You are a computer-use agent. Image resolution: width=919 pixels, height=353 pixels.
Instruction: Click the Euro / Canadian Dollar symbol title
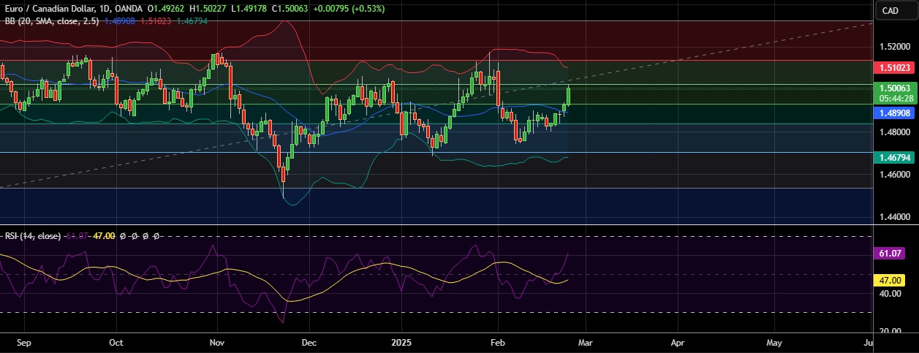(x=48, y=9)
